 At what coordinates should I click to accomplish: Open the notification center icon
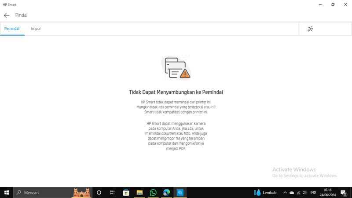344,193
